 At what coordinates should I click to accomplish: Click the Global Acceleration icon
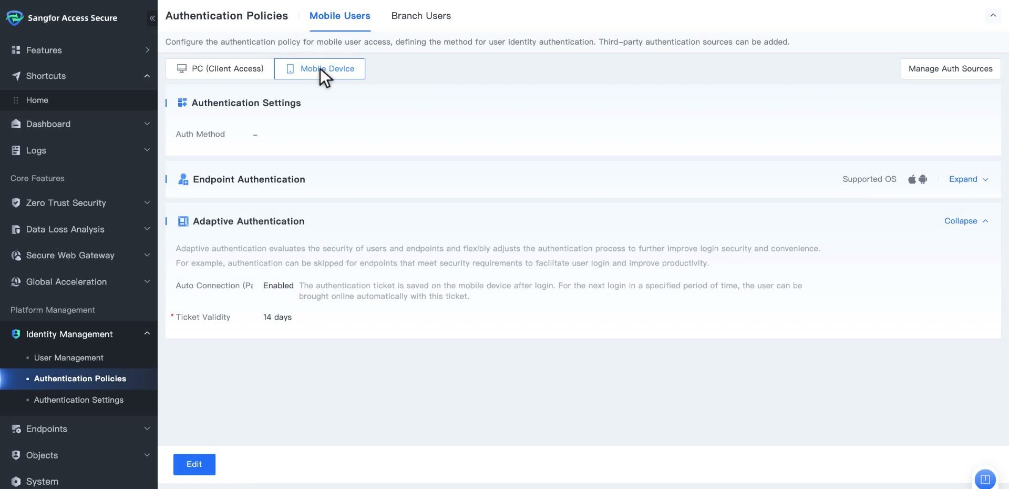tap(16, 282)
